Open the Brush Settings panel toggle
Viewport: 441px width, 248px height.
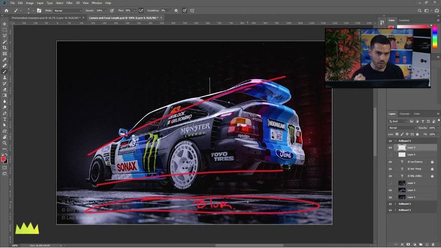pyautogui.click(x=39, y=11)
